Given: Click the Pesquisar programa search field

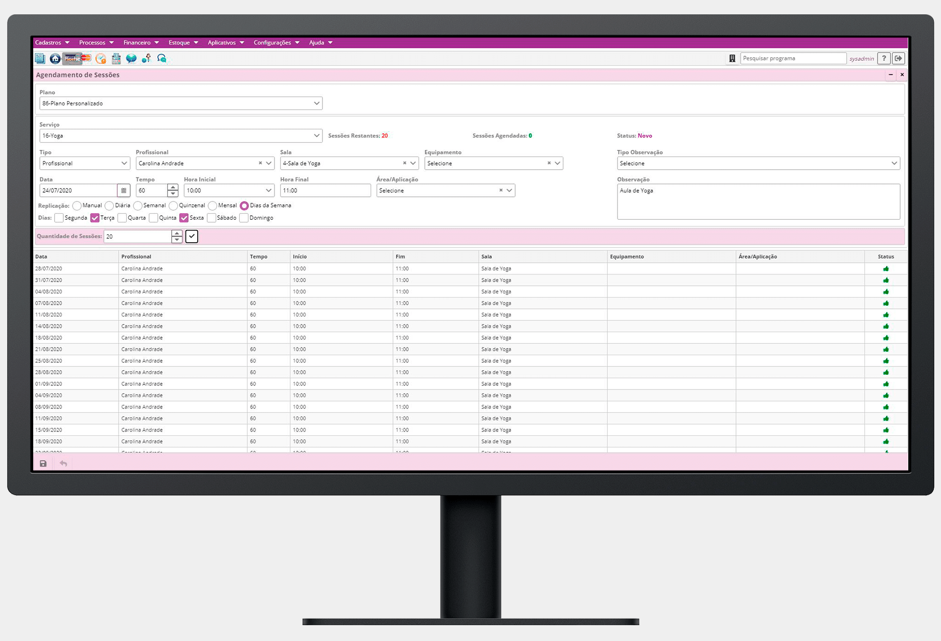Looking at the screenshot, I should click(x=792, y=59).
